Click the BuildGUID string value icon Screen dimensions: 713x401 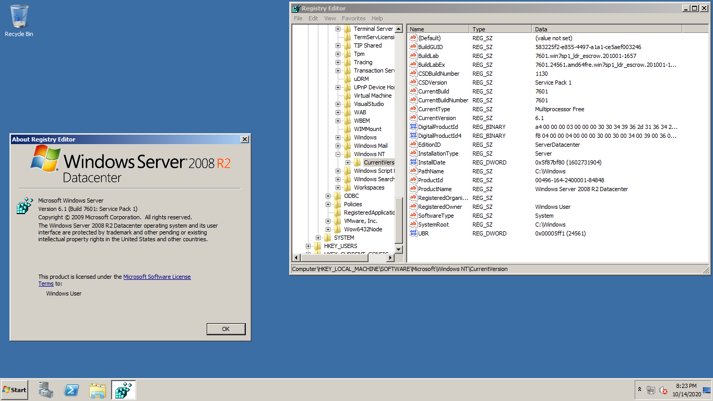[x=413, y=47]
